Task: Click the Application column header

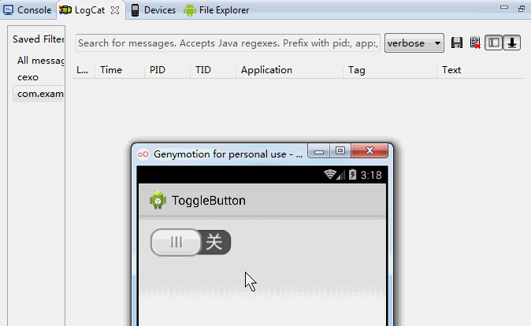Action: [266, 70]
